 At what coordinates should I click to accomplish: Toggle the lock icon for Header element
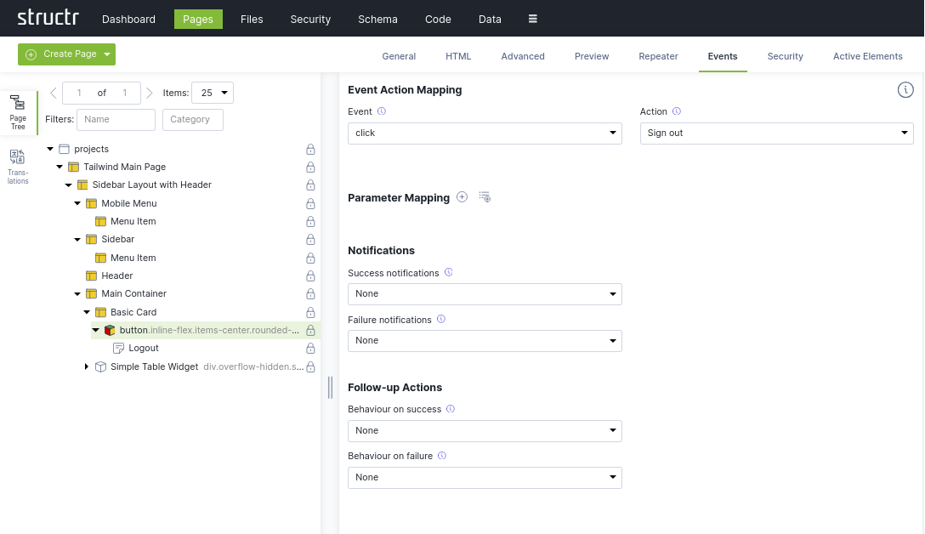coord(310,276)
